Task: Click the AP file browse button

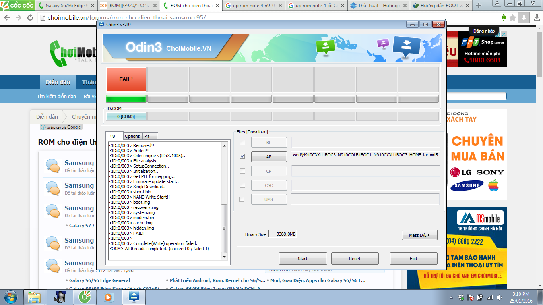Action: coord(269,157)
